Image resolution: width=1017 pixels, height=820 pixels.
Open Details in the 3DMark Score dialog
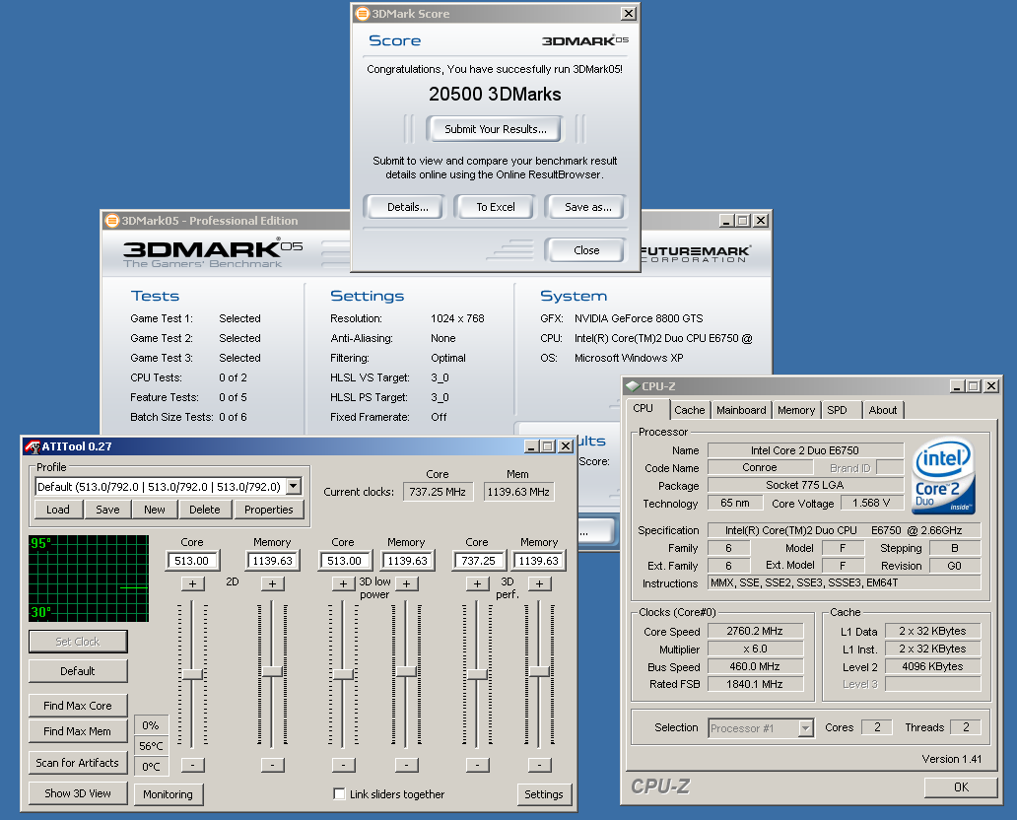[x=407, y=207]
